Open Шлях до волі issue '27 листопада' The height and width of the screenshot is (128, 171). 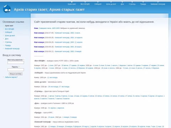point(64,87)
